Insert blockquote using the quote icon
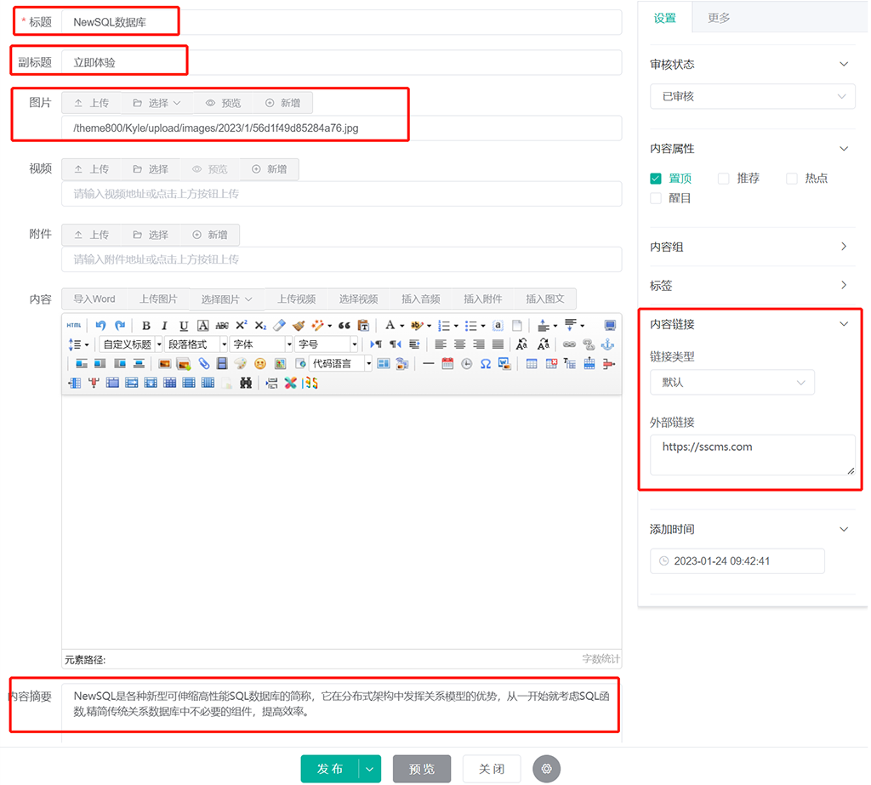This screenshot has height=785, width=871. tap(344, 325)
